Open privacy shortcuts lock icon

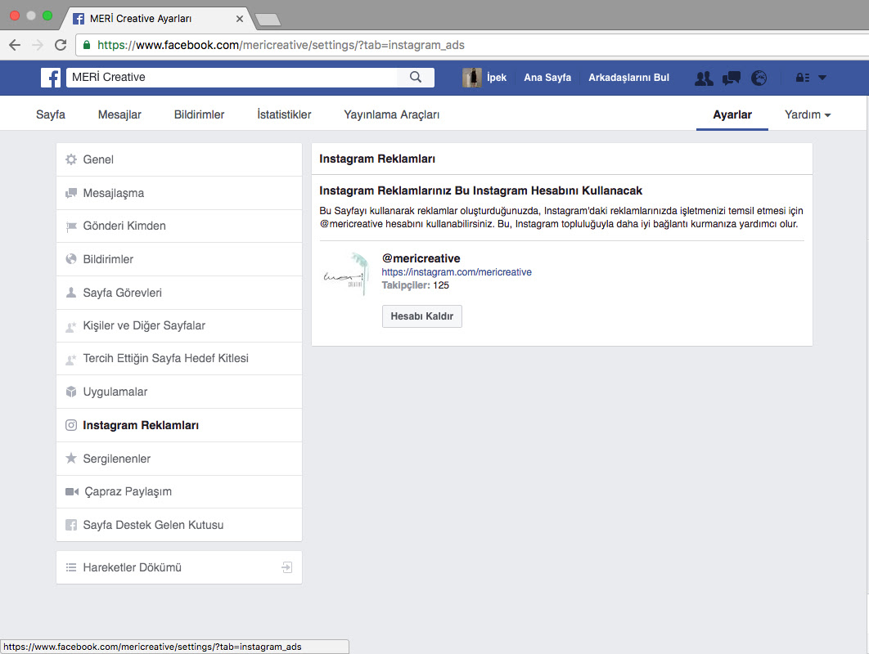[803, 78]
